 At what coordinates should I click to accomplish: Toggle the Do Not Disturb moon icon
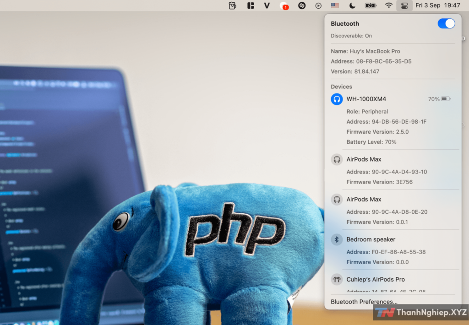[352, 5]
